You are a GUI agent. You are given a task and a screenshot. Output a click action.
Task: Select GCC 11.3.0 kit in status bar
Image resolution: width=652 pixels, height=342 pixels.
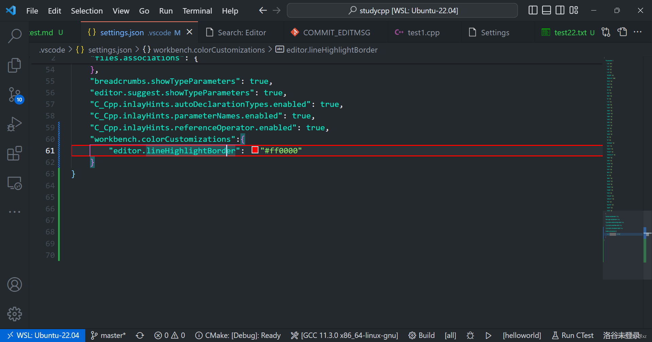[344, 336]
